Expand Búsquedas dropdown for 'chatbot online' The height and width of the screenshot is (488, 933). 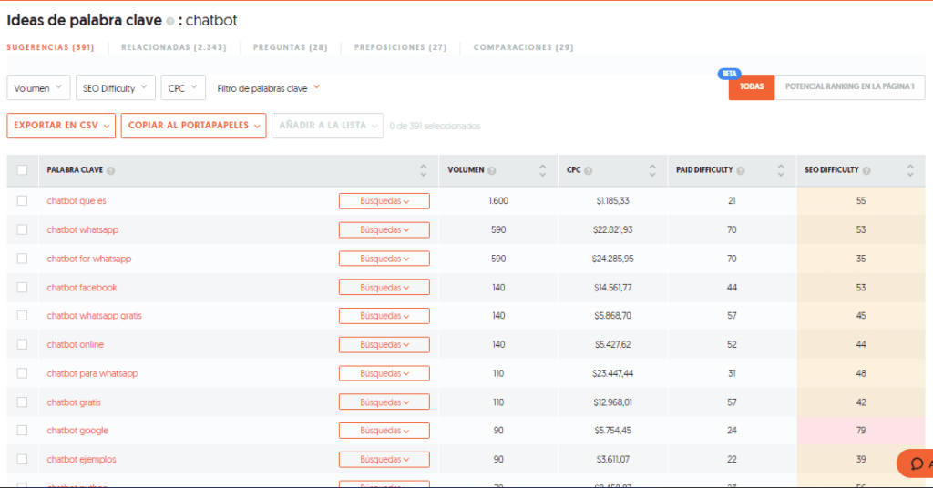pos(384,344)
